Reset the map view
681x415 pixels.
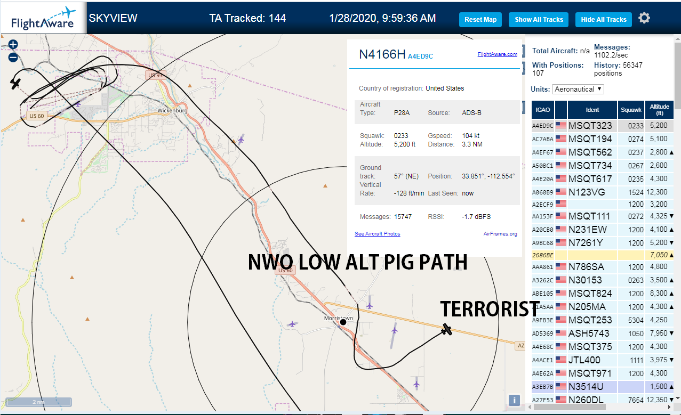[x=480, y=20]
